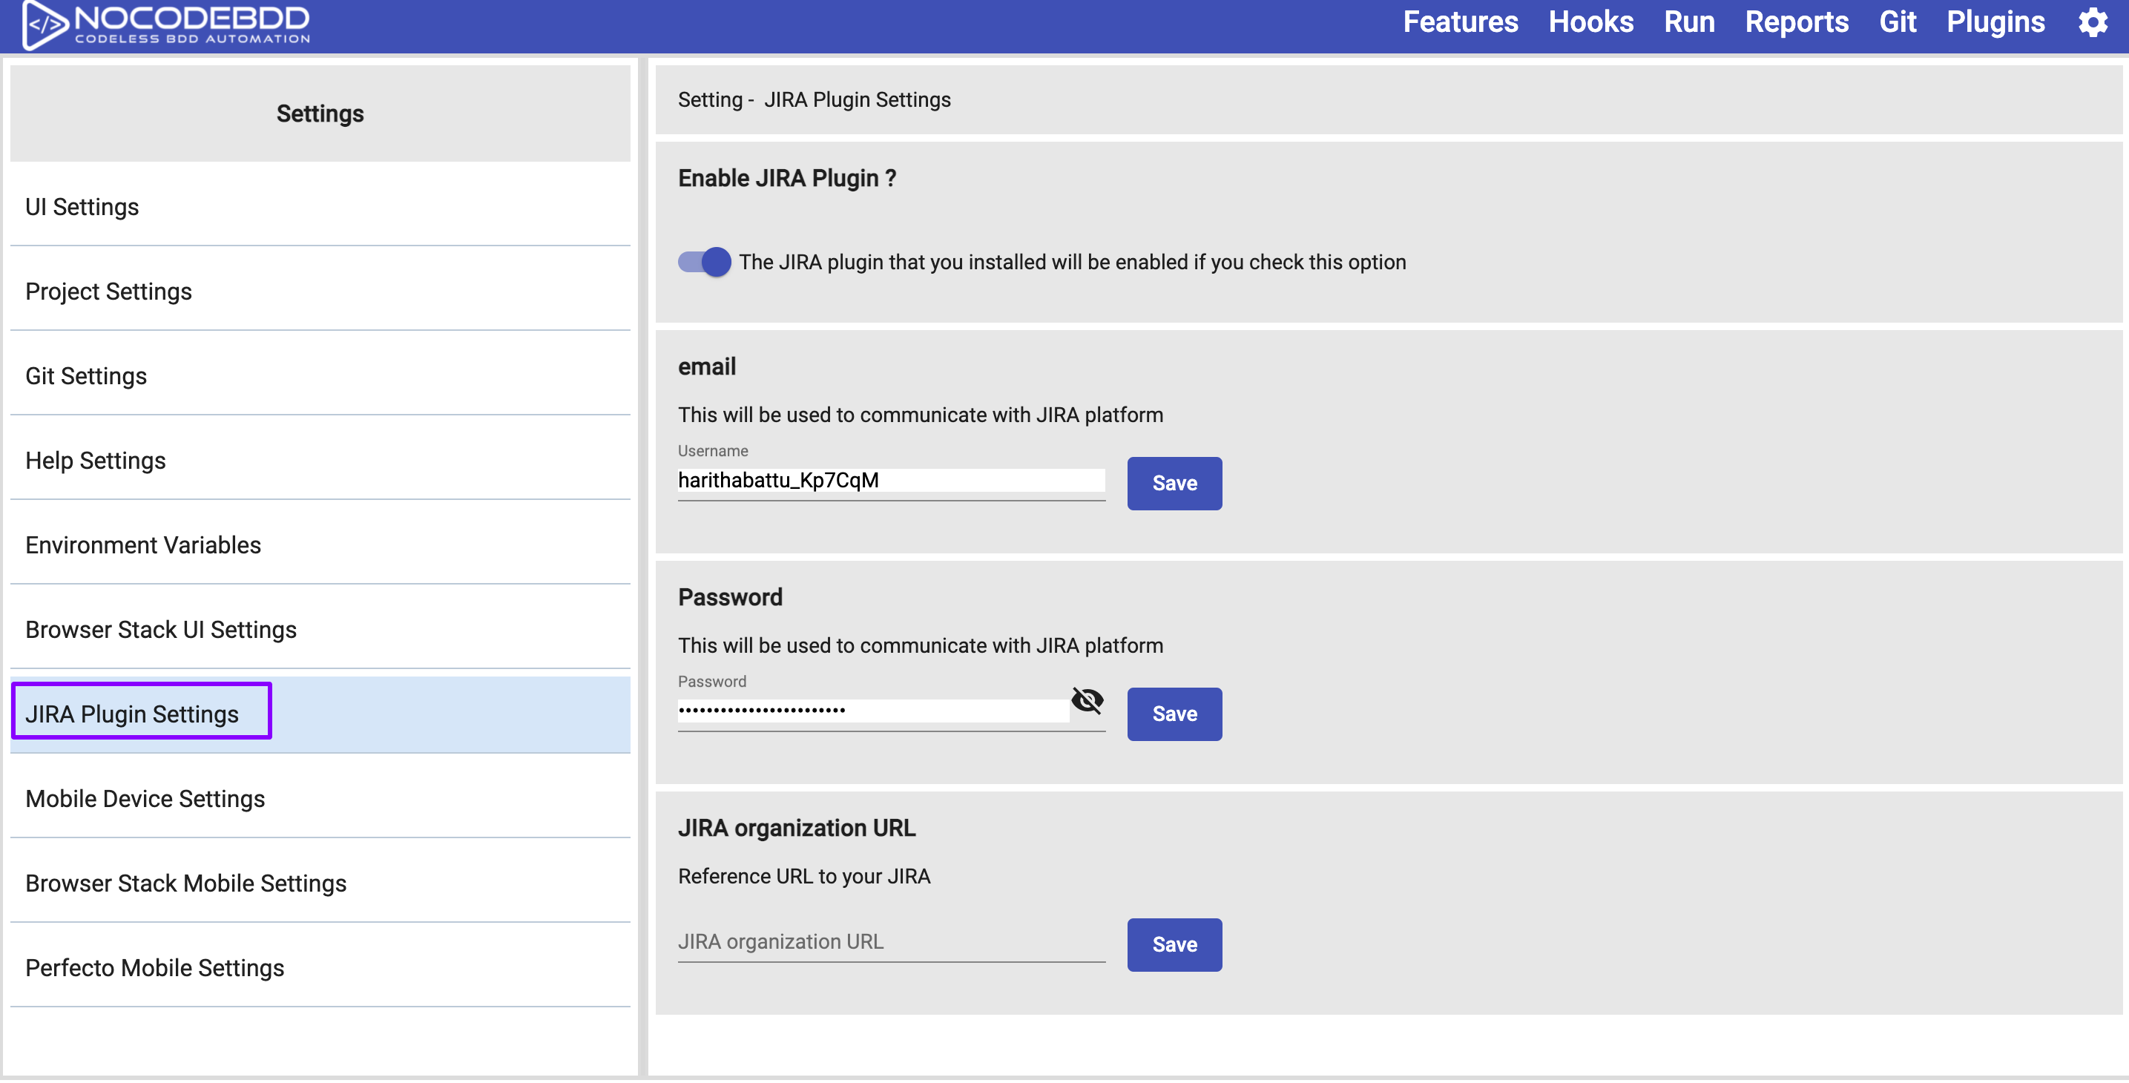Click the JIRA organization URL input field
Screen dimensions: 2129x1083
(890, 941)
